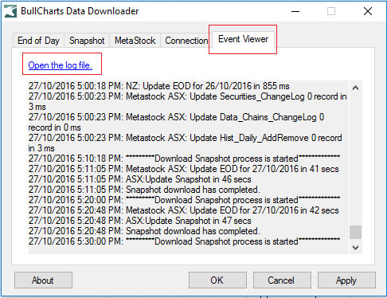Select the MetaStock tab
Screen dimensions: 387x298
tap(135, 41)
